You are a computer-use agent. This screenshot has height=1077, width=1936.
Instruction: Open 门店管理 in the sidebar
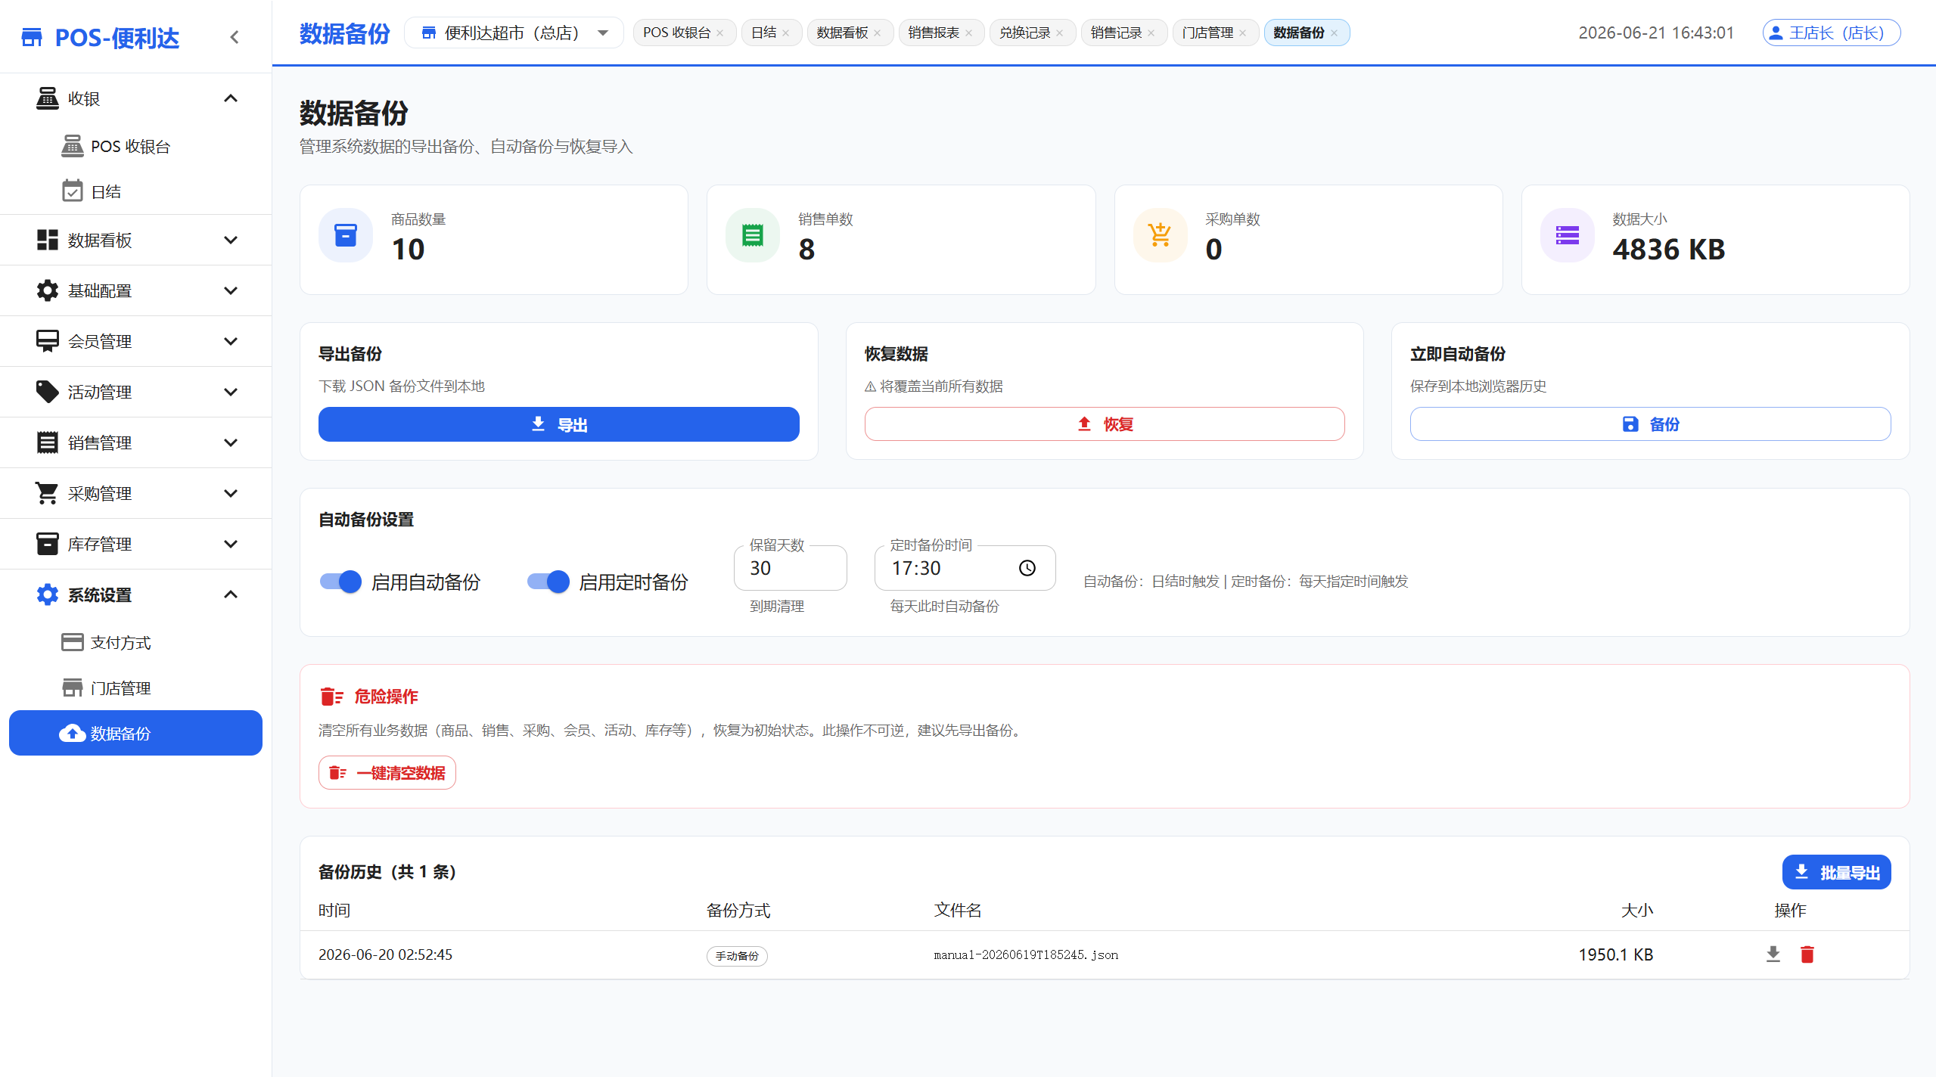click(x=136, y=688)
